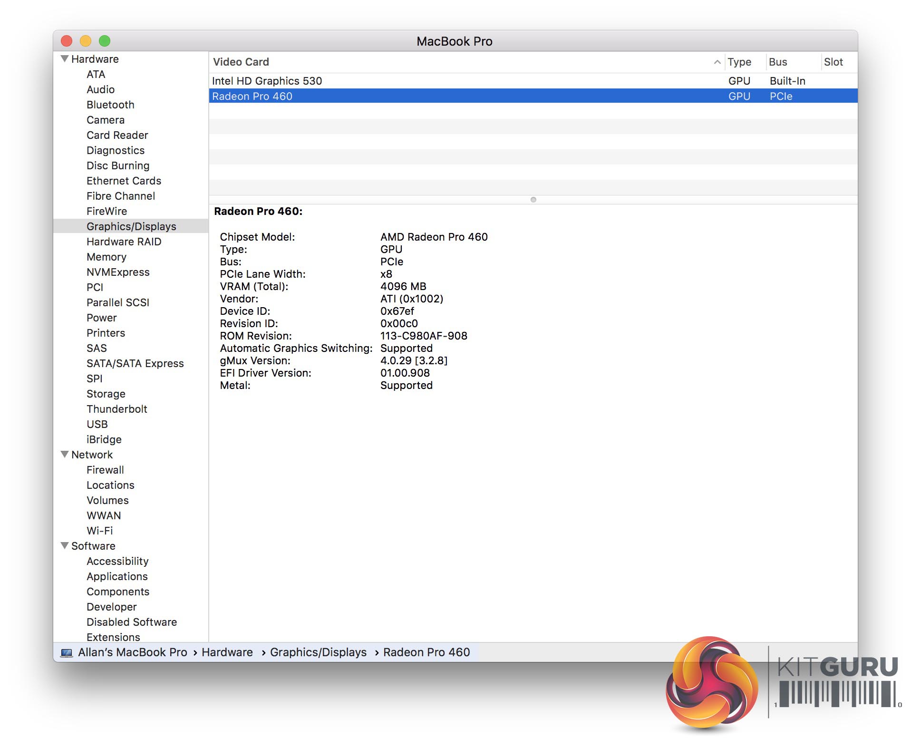Select Bluetooth in the Hardware list

pyautogui.click(x=110, y=105)
